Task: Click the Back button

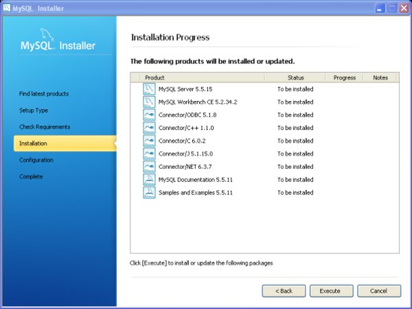Action: [284, 291]
